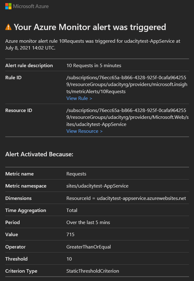Select the 'StaticThresholdCriterion' value
Screen dimensions: 194x281
pos(93,271)
